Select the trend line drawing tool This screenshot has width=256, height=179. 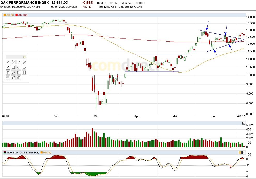click(x=8, y=62)
